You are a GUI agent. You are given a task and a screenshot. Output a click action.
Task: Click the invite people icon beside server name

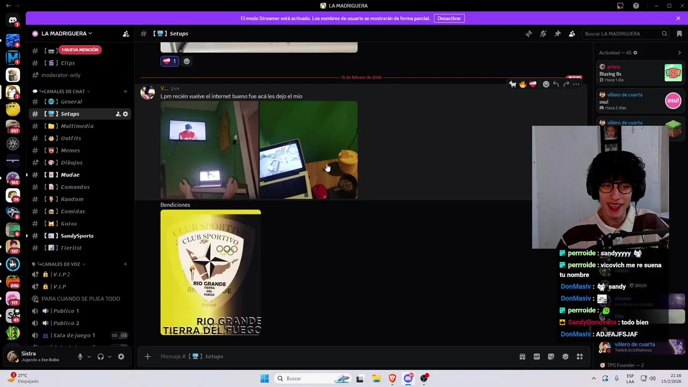126,33
